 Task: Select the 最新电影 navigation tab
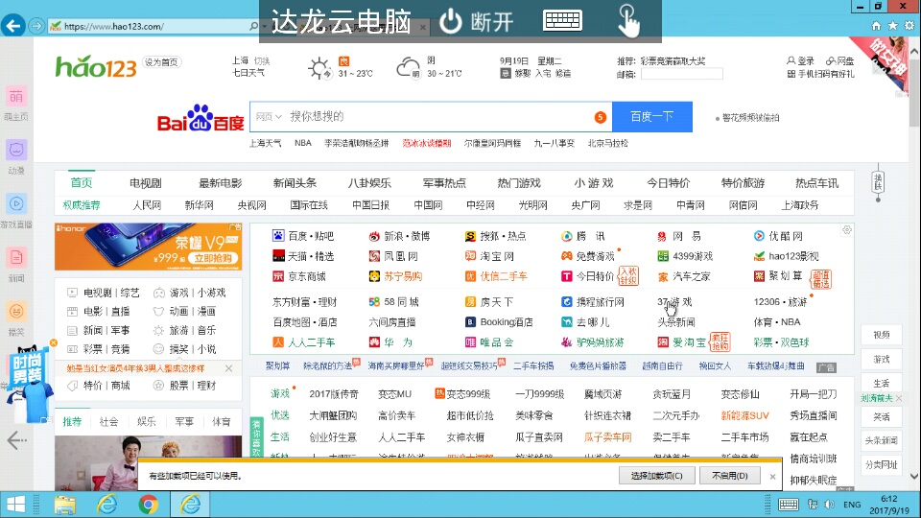click(x=220, y=183)
